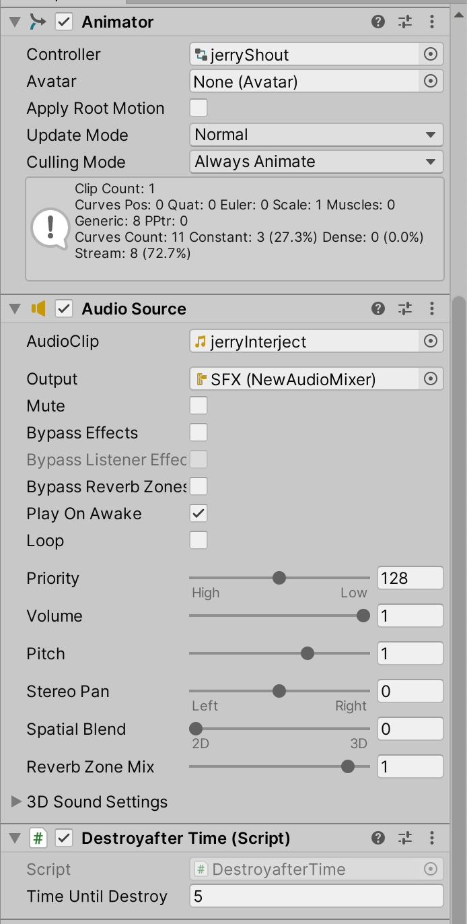This screenshot has height=924, width=467.
Task: Open Animator presets settings icon
Action: point(405,22)
